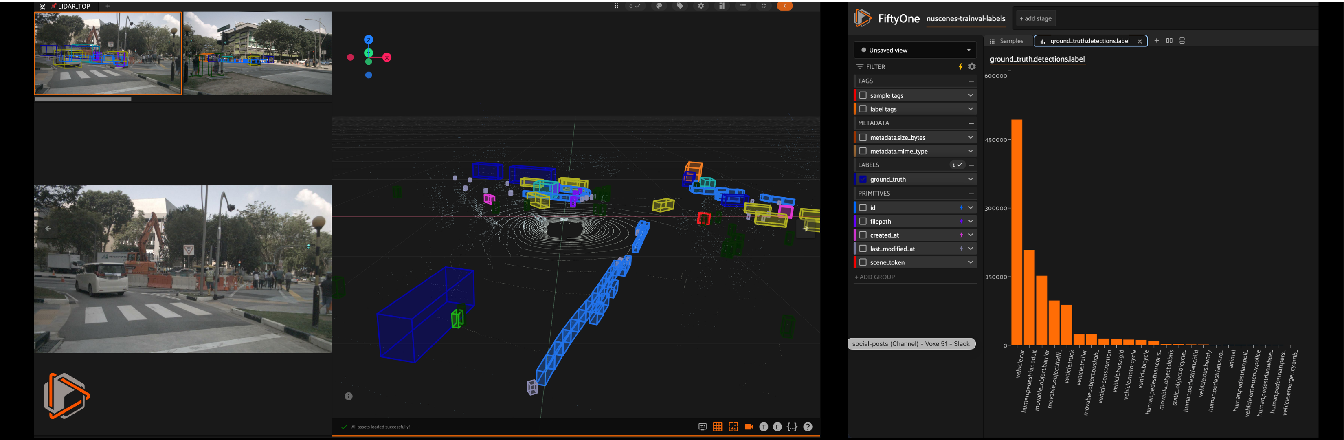Screen dimensions: 1344x440
Task: Expand the filepath field chevron
Action: pos(971,221)
